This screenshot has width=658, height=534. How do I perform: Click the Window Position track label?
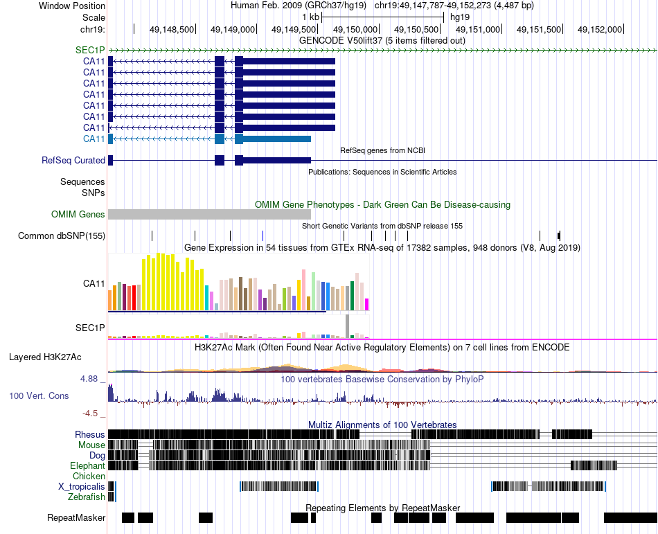tap(72, 6)
